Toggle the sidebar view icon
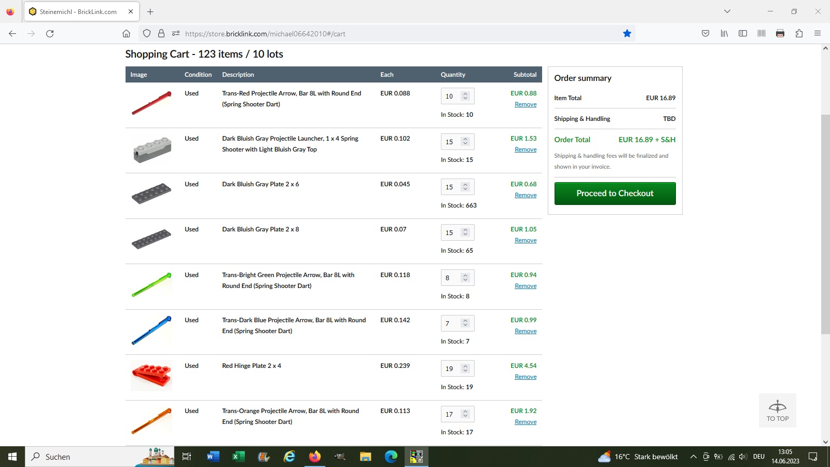 click(x=743, y=33)
